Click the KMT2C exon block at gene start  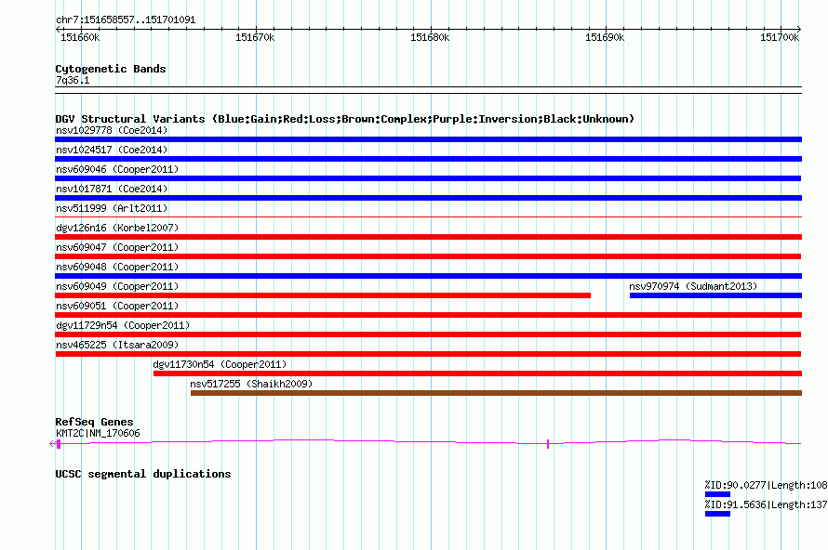click(59, 444)
